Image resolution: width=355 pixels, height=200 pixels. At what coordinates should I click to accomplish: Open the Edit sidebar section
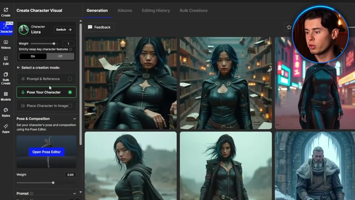point(6,60)
